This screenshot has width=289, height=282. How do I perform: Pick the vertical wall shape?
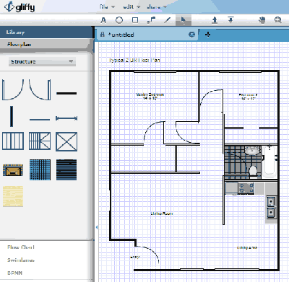pyautogui.click(x=12, y=116)
